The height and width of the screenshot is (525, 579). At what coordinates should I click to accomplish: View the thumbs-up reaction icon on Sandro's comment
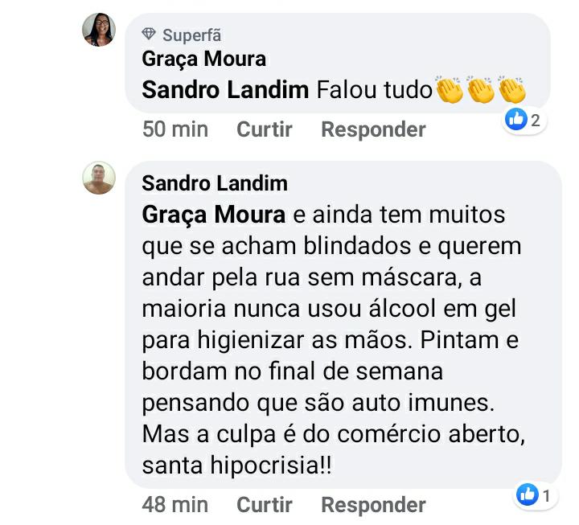pos(528,494)
